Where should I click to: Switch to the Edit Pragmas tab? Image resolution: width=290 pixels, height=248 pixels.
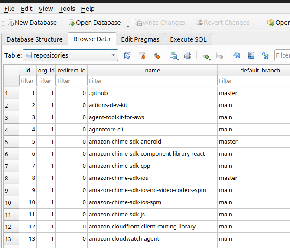(140, 39)
